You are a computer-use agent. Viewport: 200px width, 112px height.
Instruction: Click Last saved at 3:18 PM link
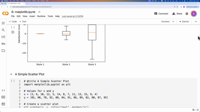[72, 16]
